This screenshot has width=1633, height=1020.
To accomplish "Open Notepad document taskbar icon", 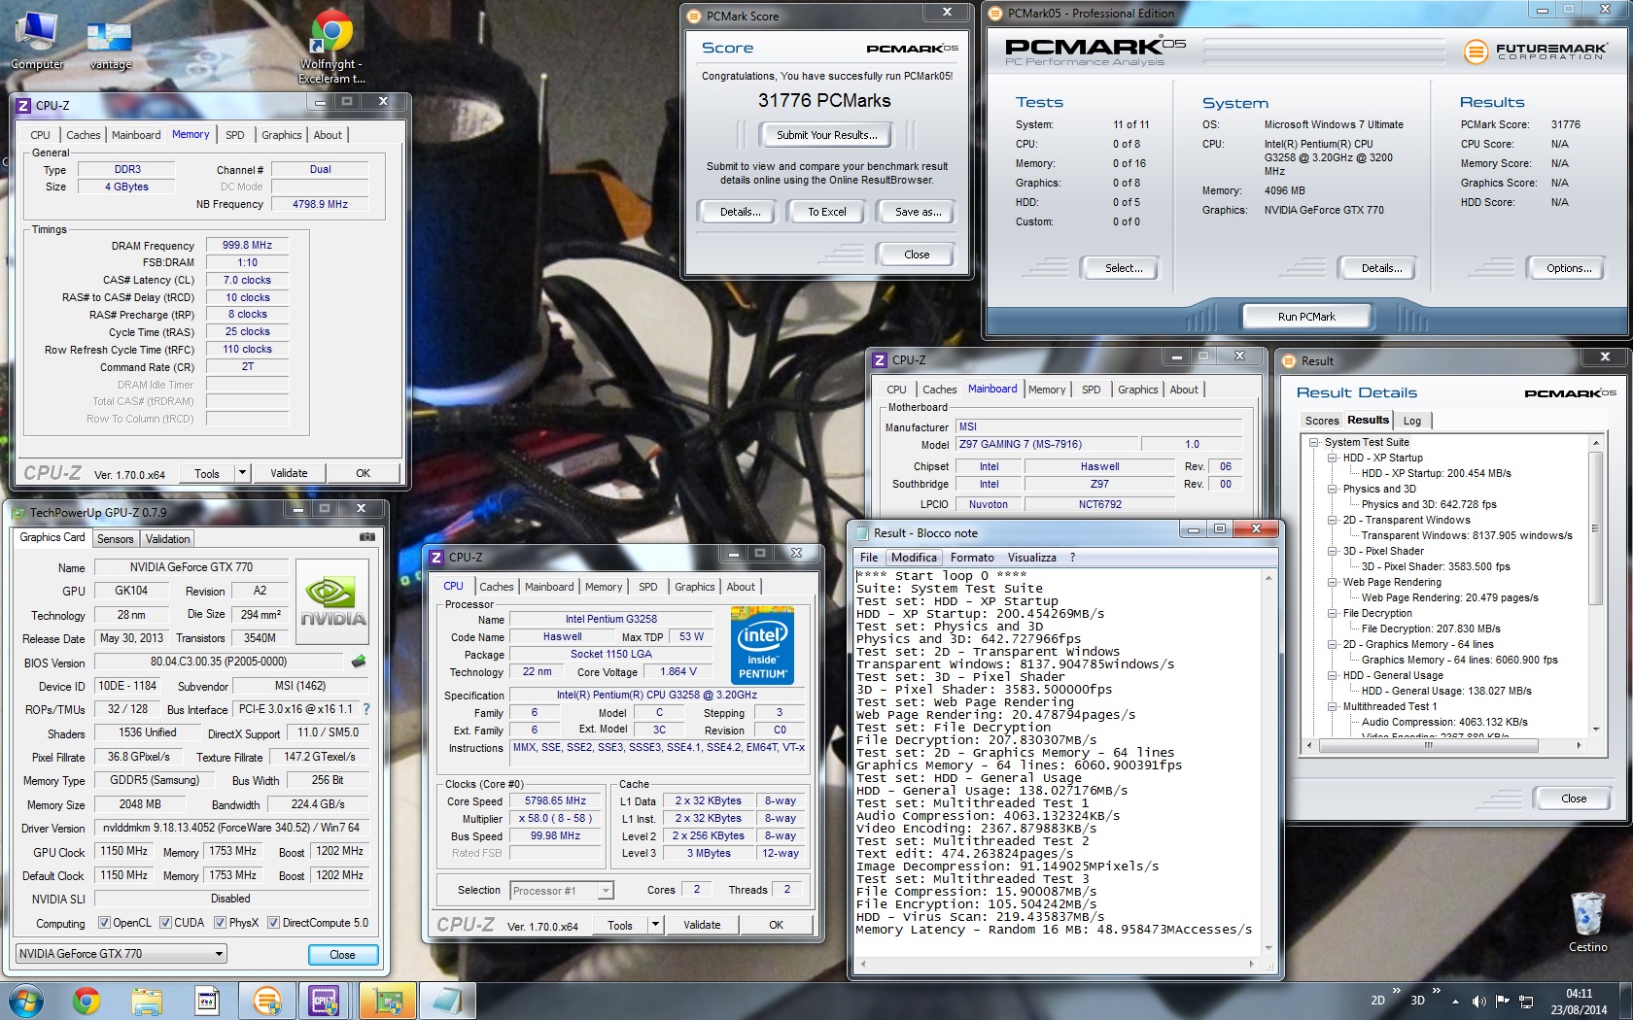I will pos(207,1001).
